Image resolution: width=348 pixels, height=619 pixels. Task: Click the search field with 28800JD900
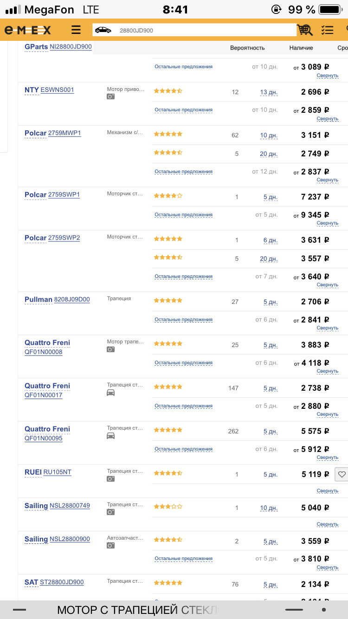[x=204, y=30]
